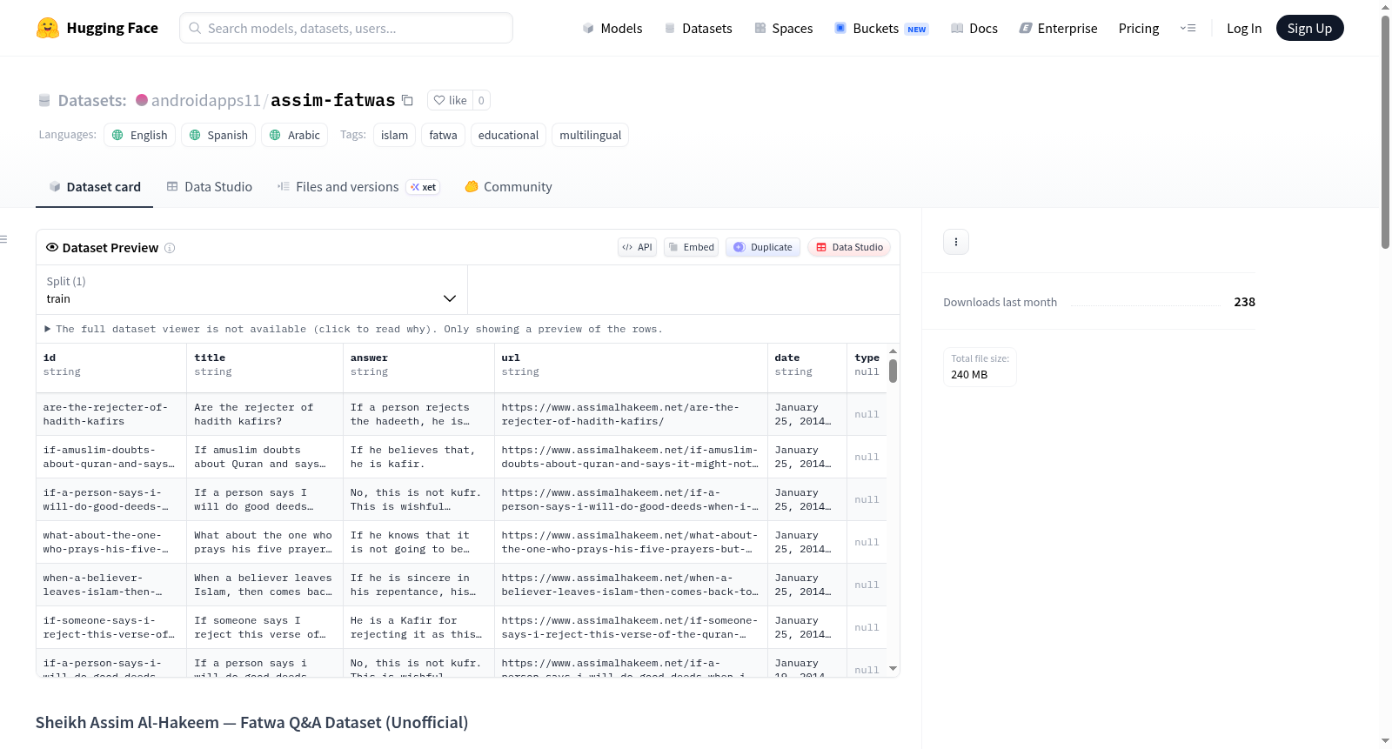The width and height of the screenshot is (1392, 749).
Task: Expand the dataset viewer not available notice
Action: [353, 329]
